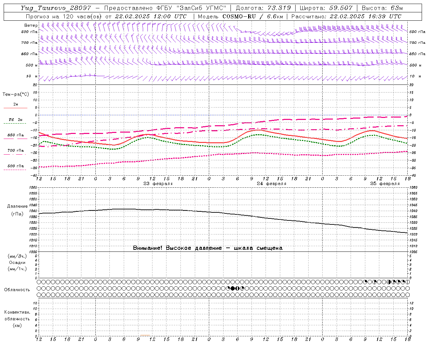This screenshot has width=427, height=342.
Task: Click the 1005 value on right pressure axis
Action: pyautogui.click(x=413, y=252)
